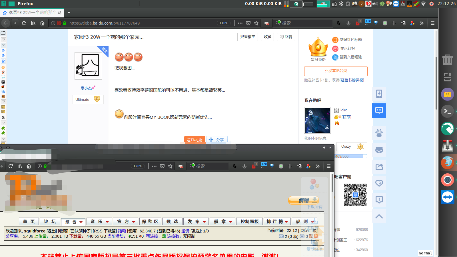Viewport: 457px width, 257px height.
Task: Open the Trash icon in the dock
Action: tap(448, 60)
